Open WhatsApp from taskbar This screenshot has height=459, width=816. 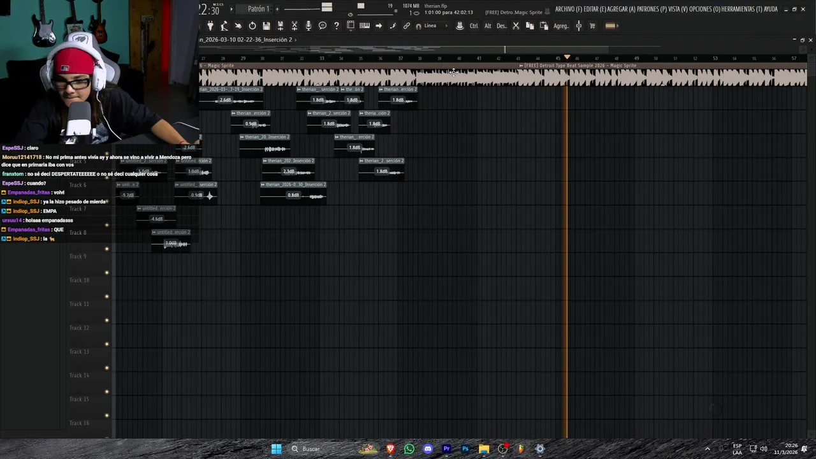pyautogui.click(x=409, y=449)
